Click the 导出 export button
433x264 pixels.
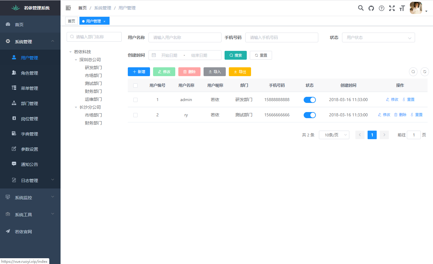[x=240, y=72]
